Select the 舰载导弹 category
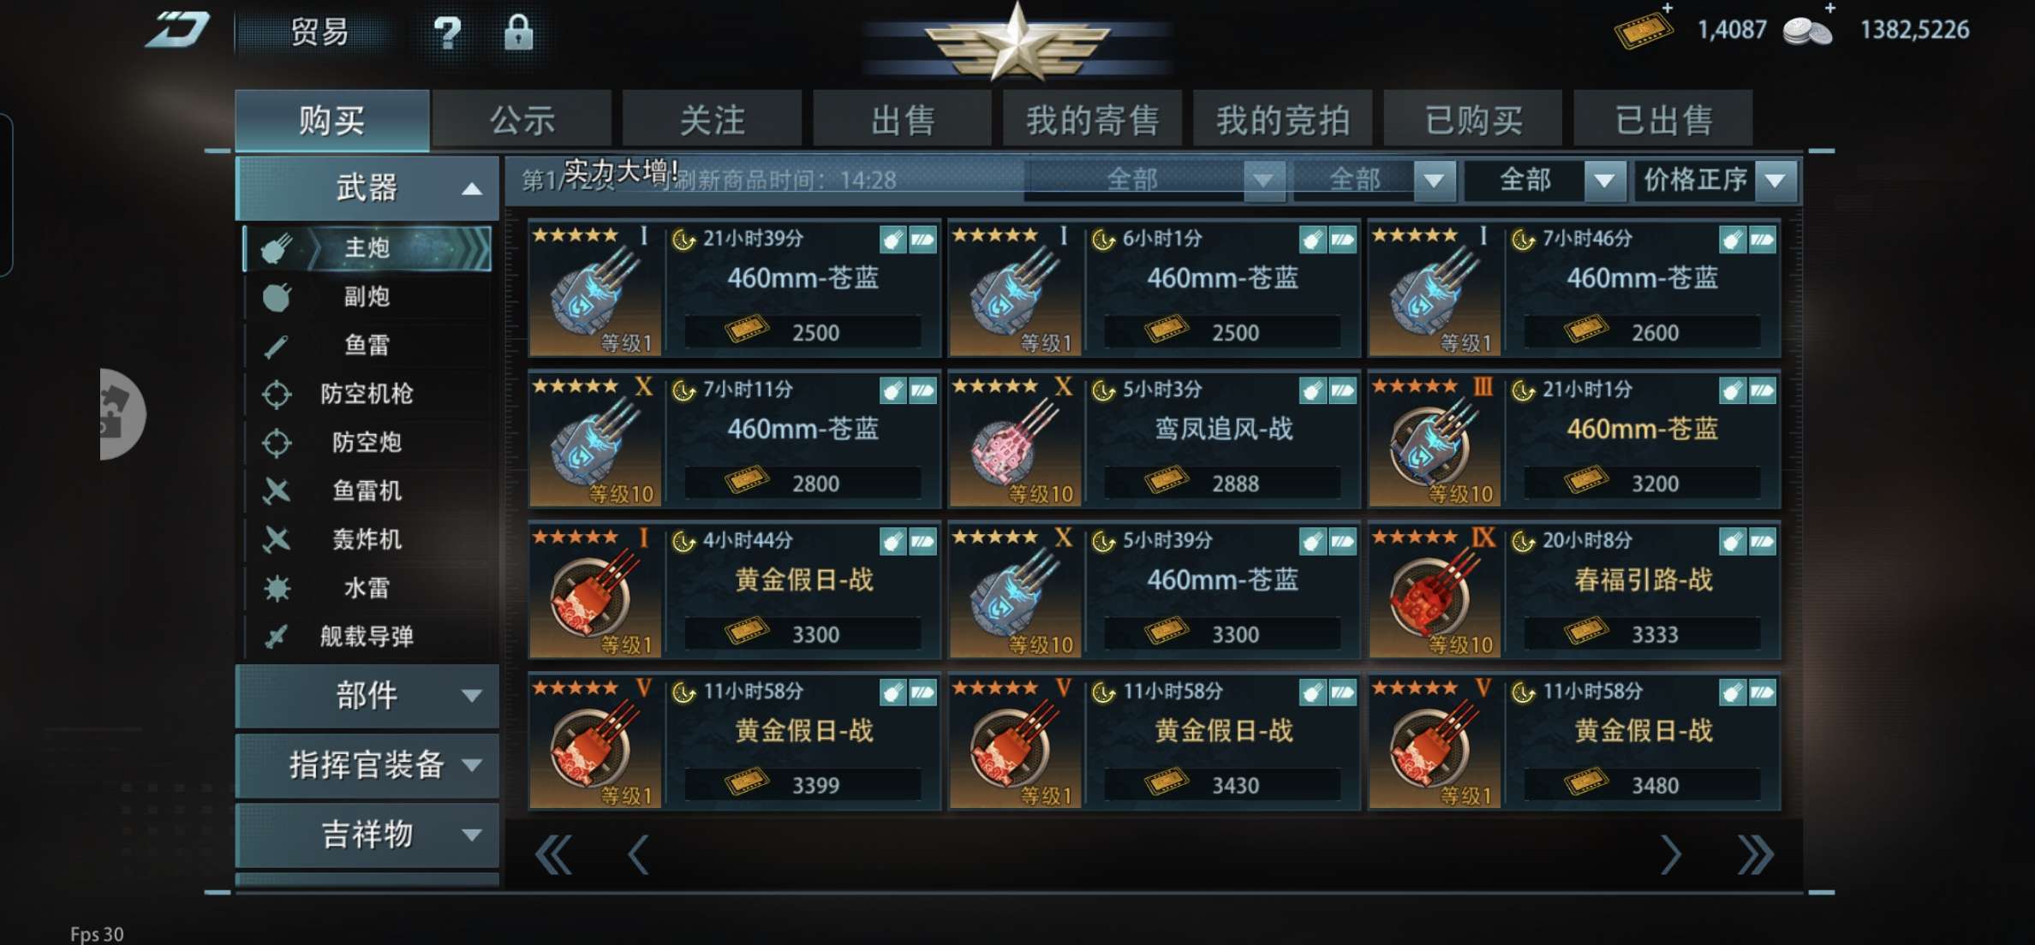The height and width of the screenshot is (945, 2035). pos(367,636)
